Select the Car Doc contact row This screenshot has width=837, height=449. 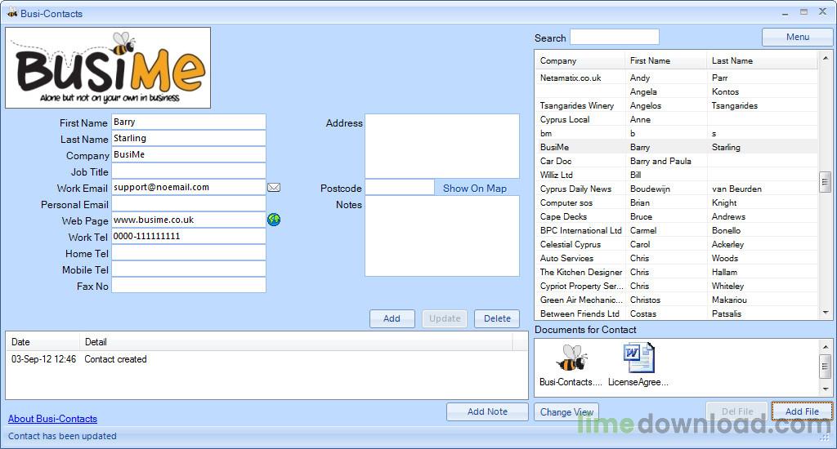click(676, 161)
